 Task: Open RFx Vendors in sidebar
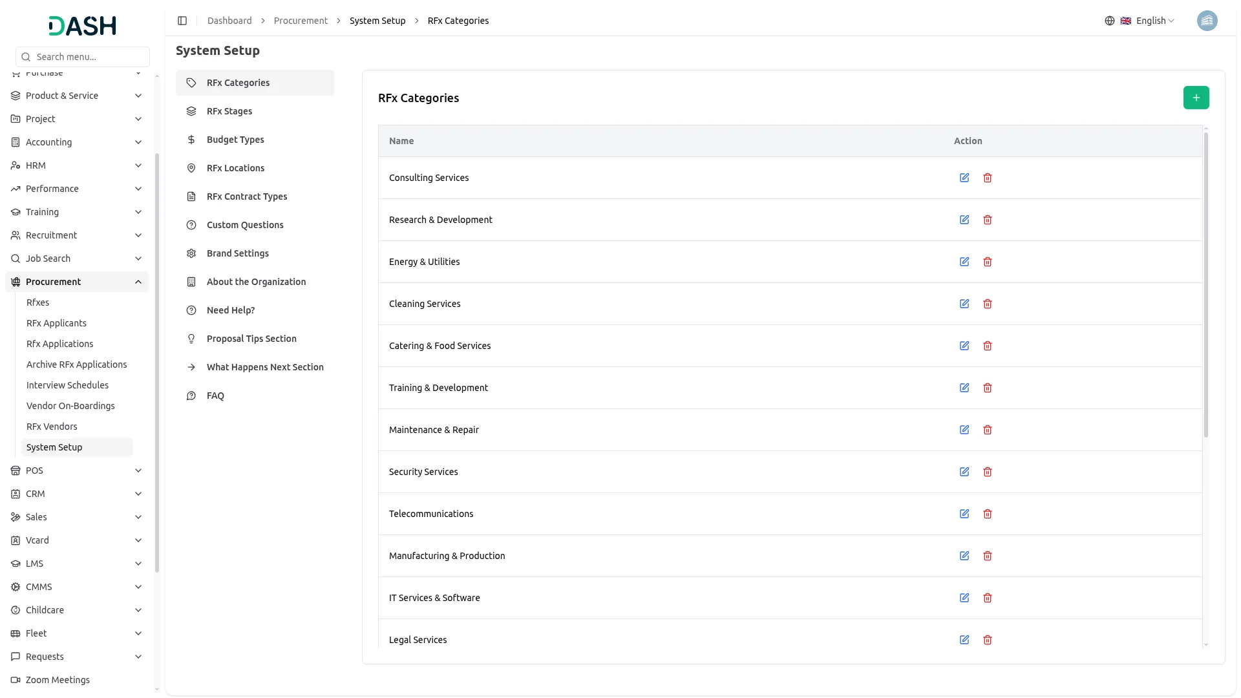(x=52, y=427)
